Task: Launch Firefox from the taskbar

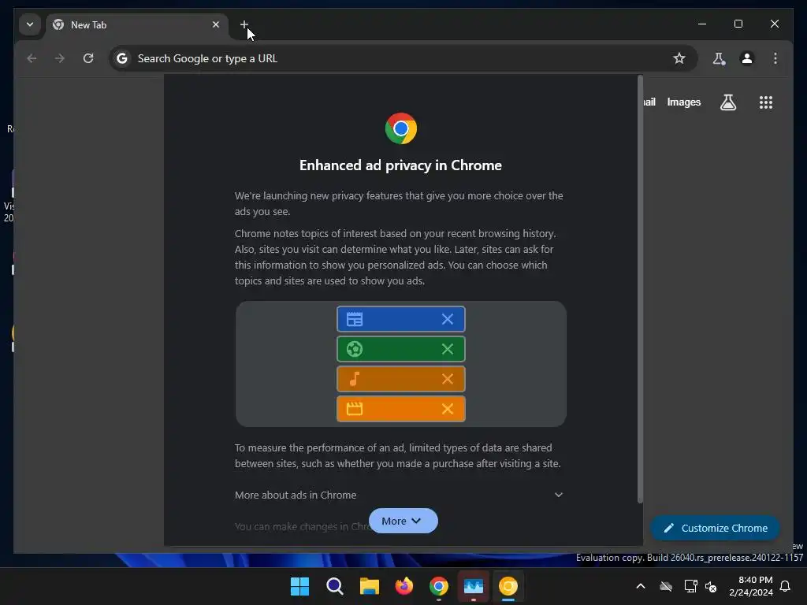Action: 404,586
